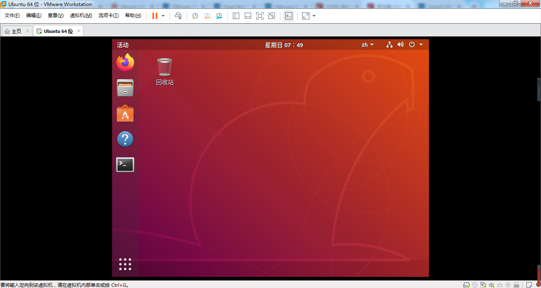The image size is (541, 288).
Task: Send Ctrl+Alt+Del to the virtual machine
Action: coord(178,16)
